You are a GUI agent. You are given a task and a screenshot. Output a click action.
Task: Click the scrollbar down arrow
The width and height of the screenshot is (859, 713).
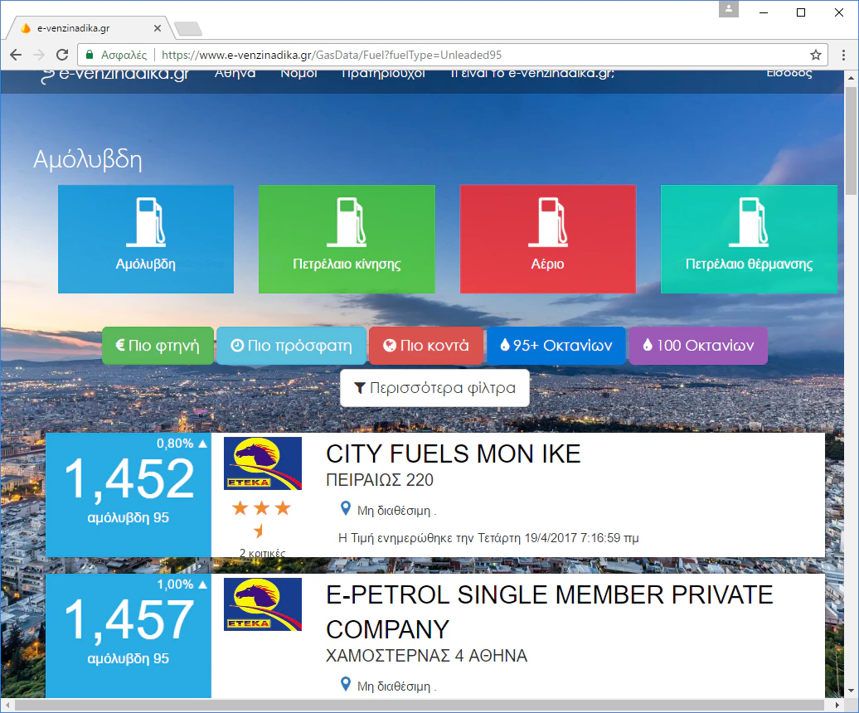click(851, 691)
